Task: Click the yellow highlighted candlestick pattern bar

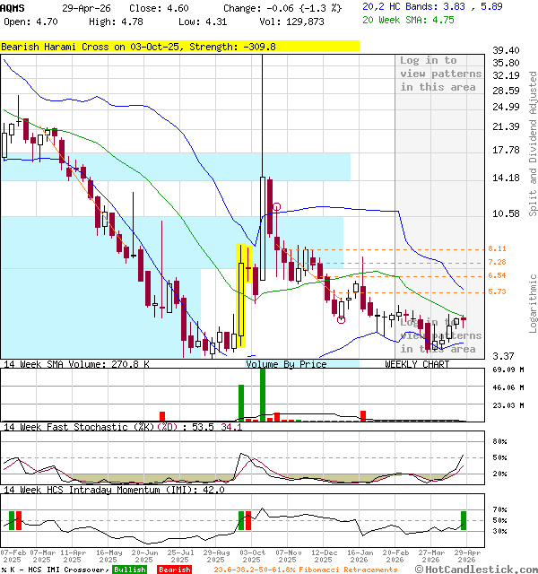Action: click(x=242, y=295)
